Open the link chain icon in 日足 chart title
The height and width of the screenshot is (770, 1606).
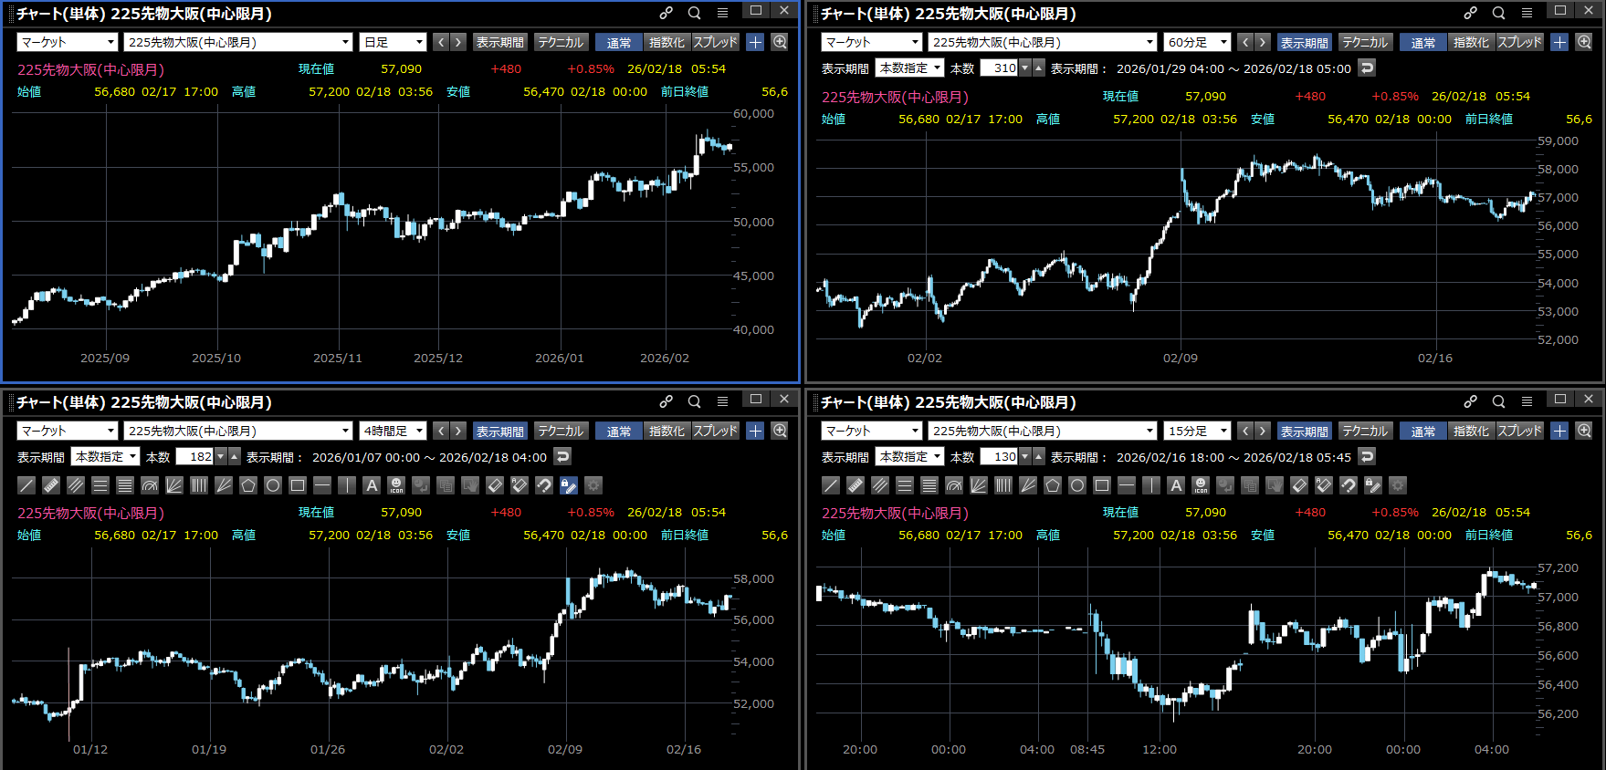pyautogui.click(x=667, y=13)
